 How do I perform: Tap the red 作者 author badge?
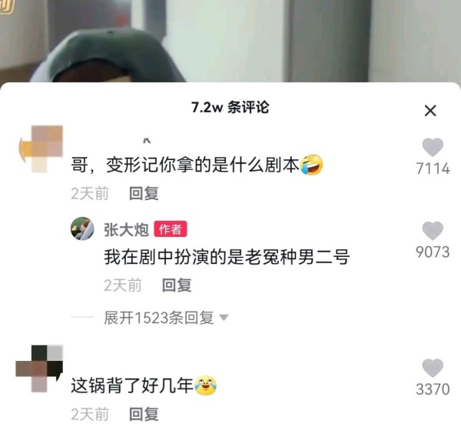click(x=171, y=229)
